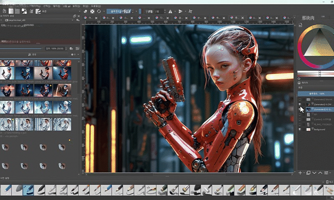Image resolution: width=334 pixels, height=200 pixels.
Task: Click the preserve alpha checkerboard icon
Action: 92,11
